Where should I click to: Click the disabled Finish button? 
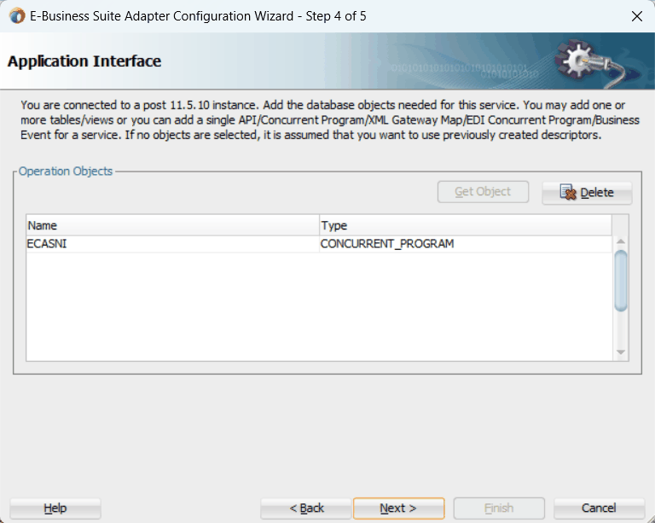point(499,508)
